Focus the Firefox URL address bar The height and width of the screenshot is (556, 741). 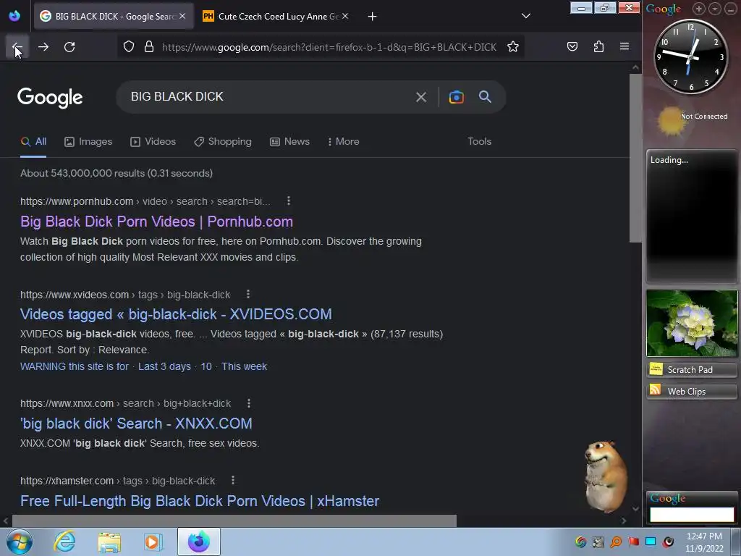coord(329,47)
